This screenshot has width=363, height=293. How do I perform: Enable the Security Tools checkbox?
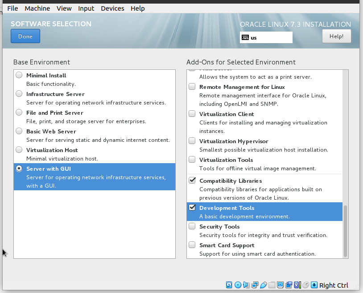point(192,226)
